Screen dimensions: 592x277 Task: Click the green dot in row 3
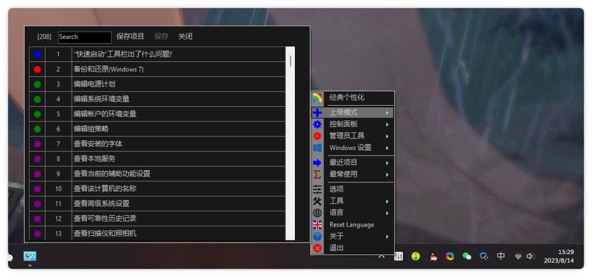click(37, 84)
